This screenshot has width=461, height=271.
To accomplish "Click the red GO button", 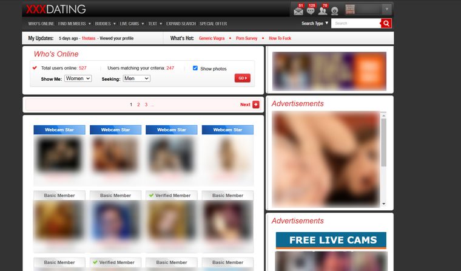I will pyautogui.click(x=242, y=78).
